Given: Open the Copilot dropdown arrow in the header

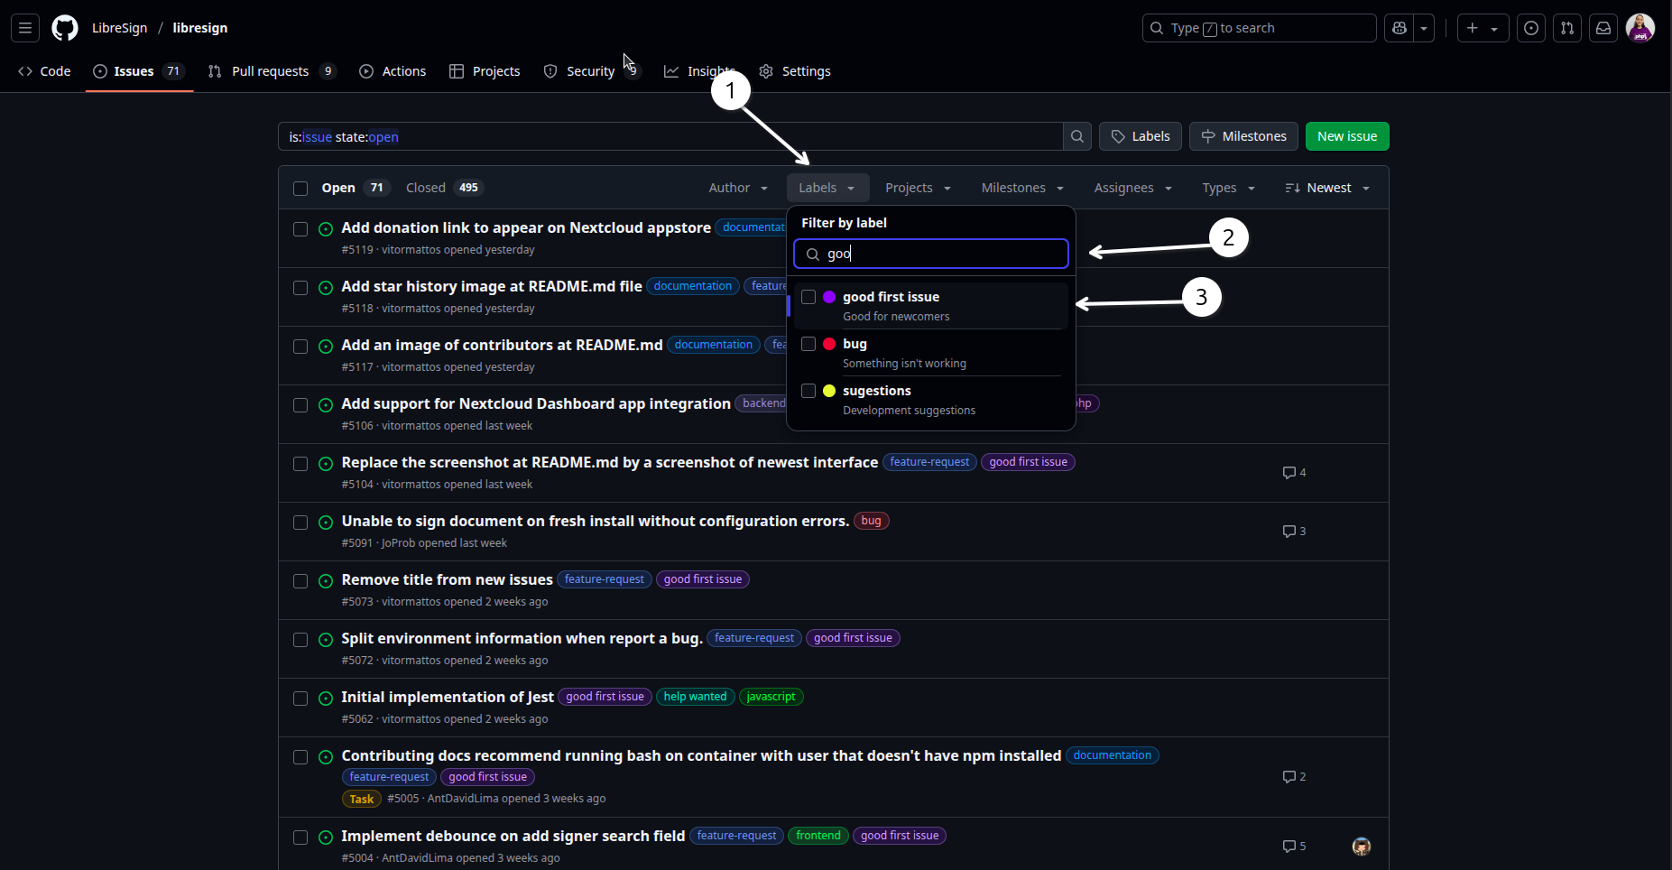Looking at the screenshot, I should (1424, 28).
